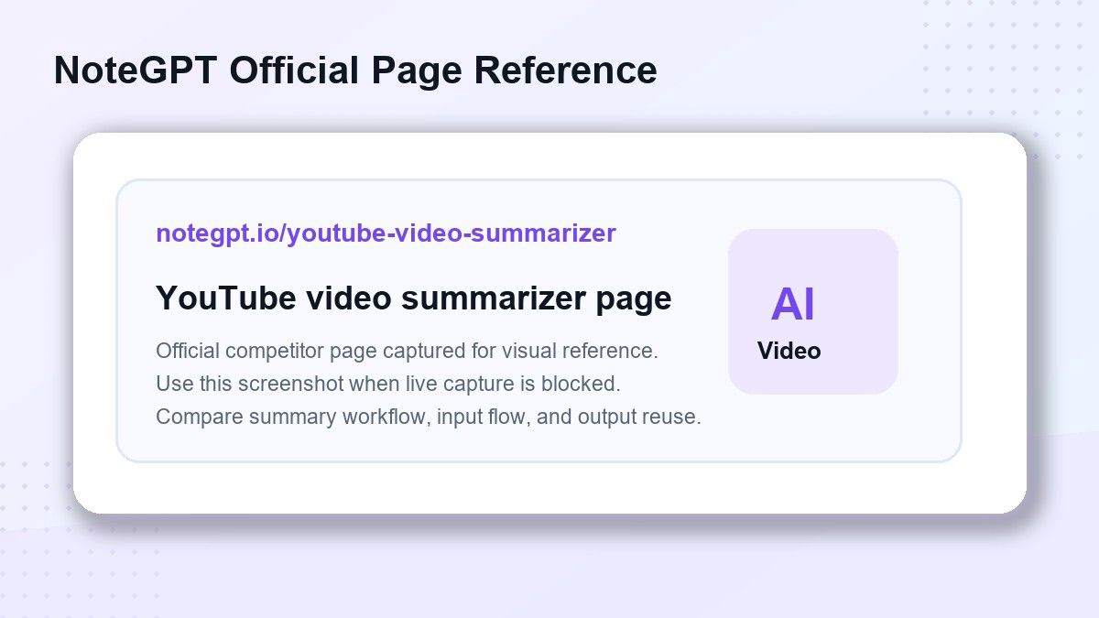Click the "Compare summary workflow, input flow" line
Viewport: 1099px width, 618px height.
429,417
